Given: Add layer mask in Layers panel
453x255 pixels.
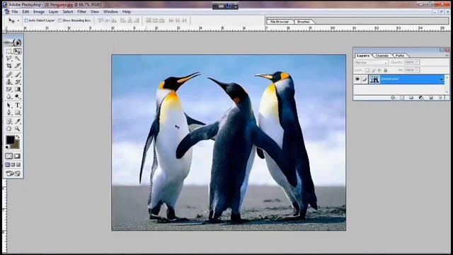Looking at the screenshot, I should [402, 98].
